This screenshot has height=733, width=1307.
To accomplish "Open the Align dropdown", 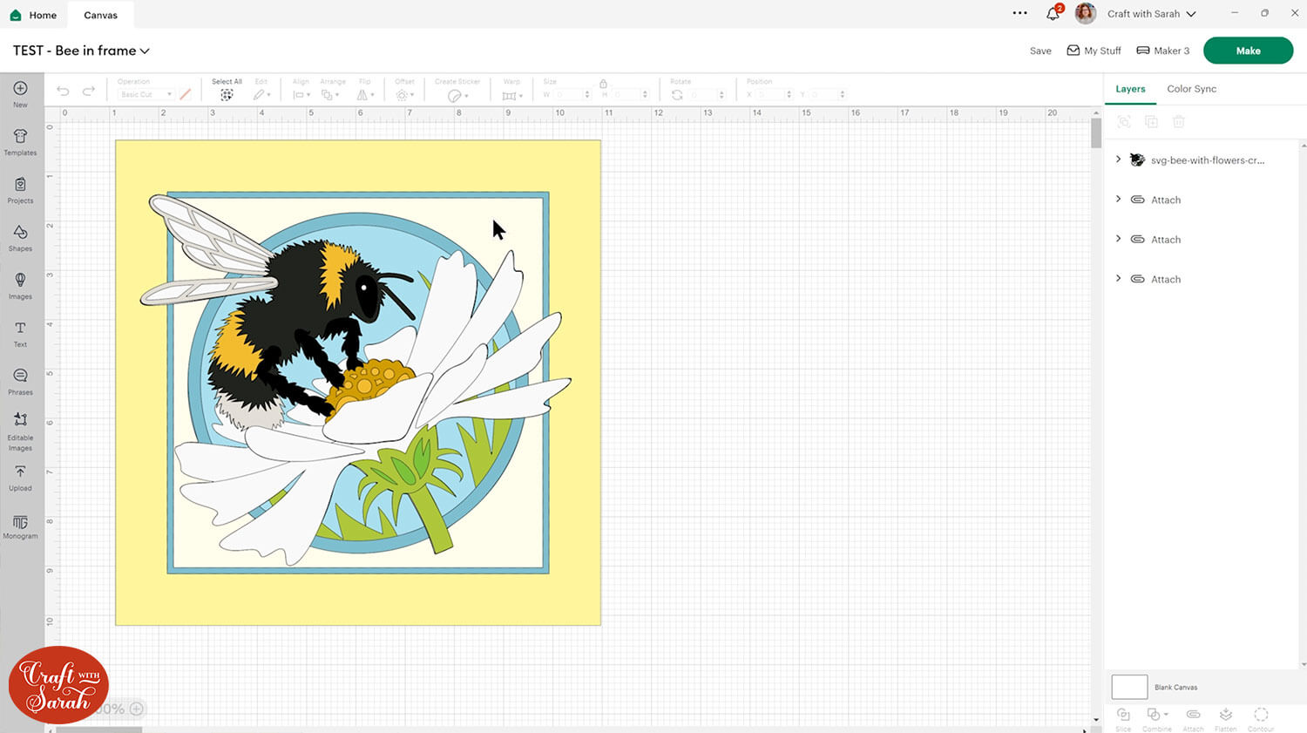I will 301,95.
